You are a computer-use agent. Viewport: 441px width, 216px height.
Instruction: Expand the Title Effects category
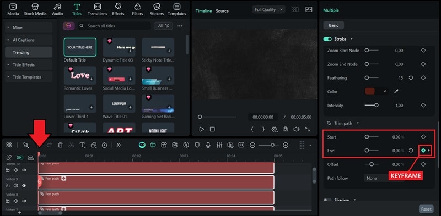29,64
